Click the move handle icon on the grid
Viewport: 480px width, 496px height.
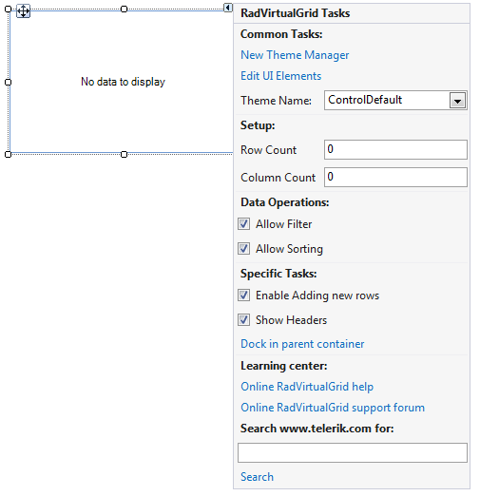tap(23, 11)
